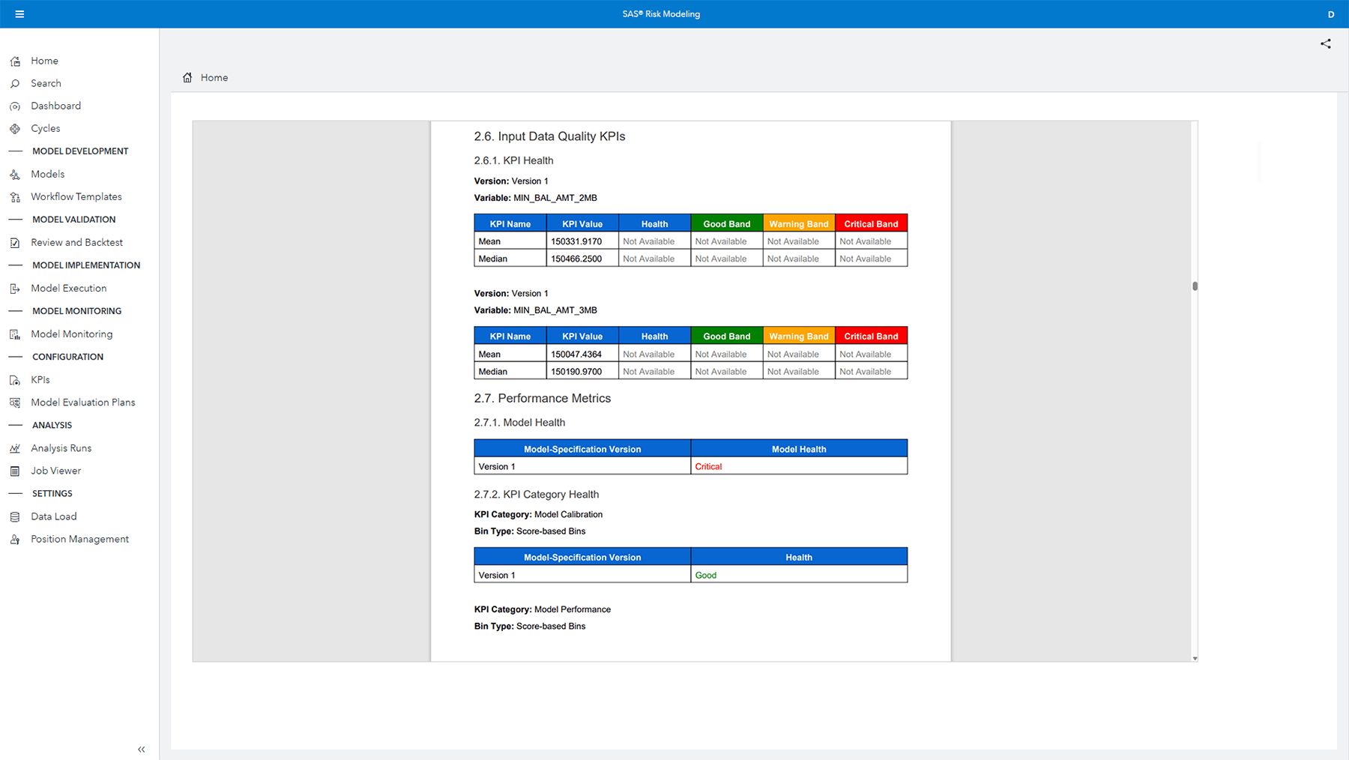The width and height of the screenshot is (1349, 760).
Task: Open Position Management
Action: (x=79, y=539)
